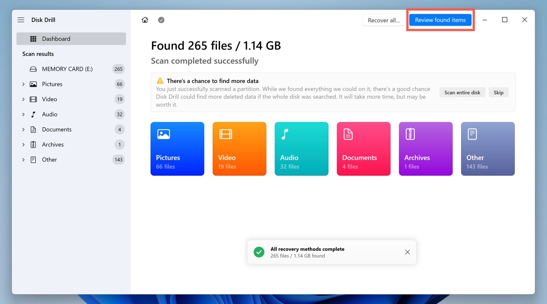Click the All recovery methods complete text
The width and height of the screenshot is (547, 304).
click(307, 249)
